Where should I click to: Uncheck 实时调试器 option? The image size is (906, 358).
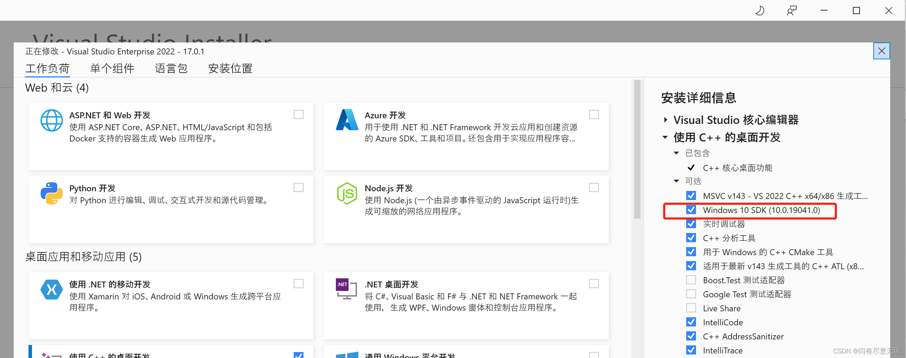(x=691, y=224)
